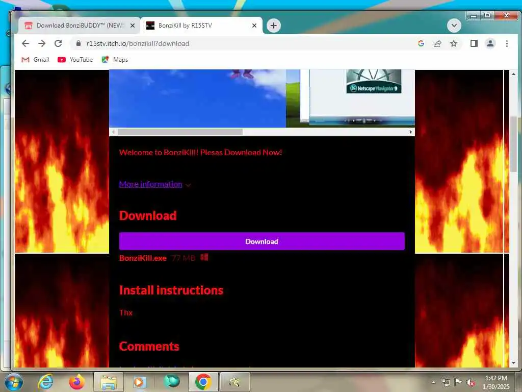This screenshot has width=522, height=392.
Task: Click the purple Download button
Action: click(262, 241)
